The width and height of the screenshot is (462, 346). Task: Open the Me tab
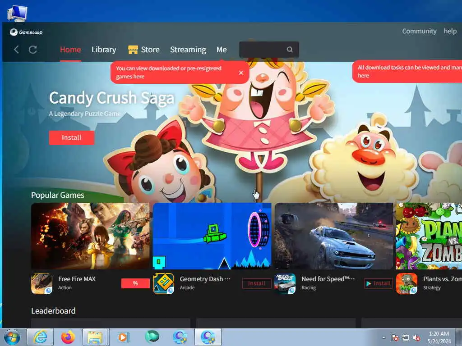point(222,50)
